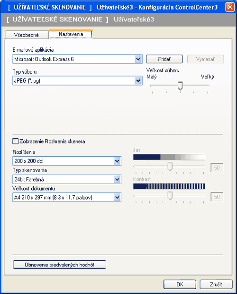Open the Rozlíšenie dropdown arrow
Screen dimensions: 237x294
117,161
